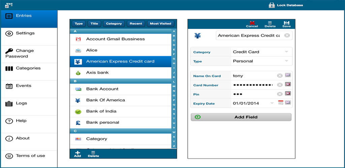
Task: Clear the Pin value
Action: pos(280,94)
